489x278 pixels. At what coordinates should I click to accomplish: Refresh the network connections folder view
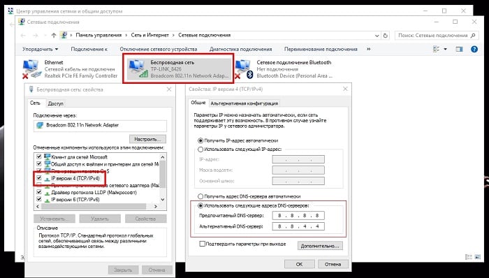(x=386, y=36)
